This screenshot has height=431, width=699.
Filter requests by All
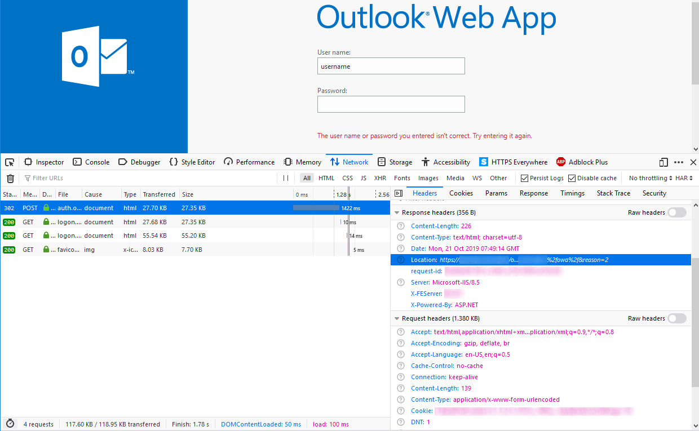tap(307, 178)
